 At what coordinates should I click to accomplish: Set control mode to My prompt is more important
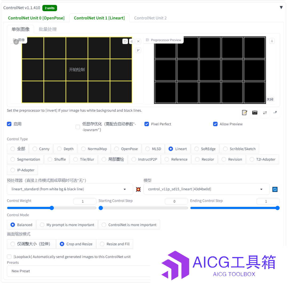pos(67,225)
